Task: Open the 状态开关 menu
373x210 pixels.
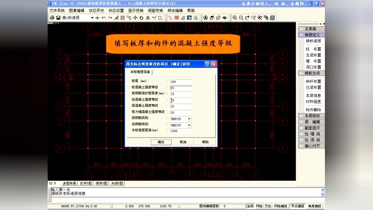Action: click(96, 10)
